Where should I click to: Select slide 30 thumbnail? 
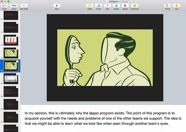tap(11, 117)
